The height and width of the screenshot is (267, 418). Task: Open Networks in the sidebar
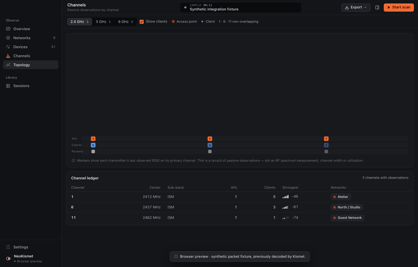click(x=30, y=38)
